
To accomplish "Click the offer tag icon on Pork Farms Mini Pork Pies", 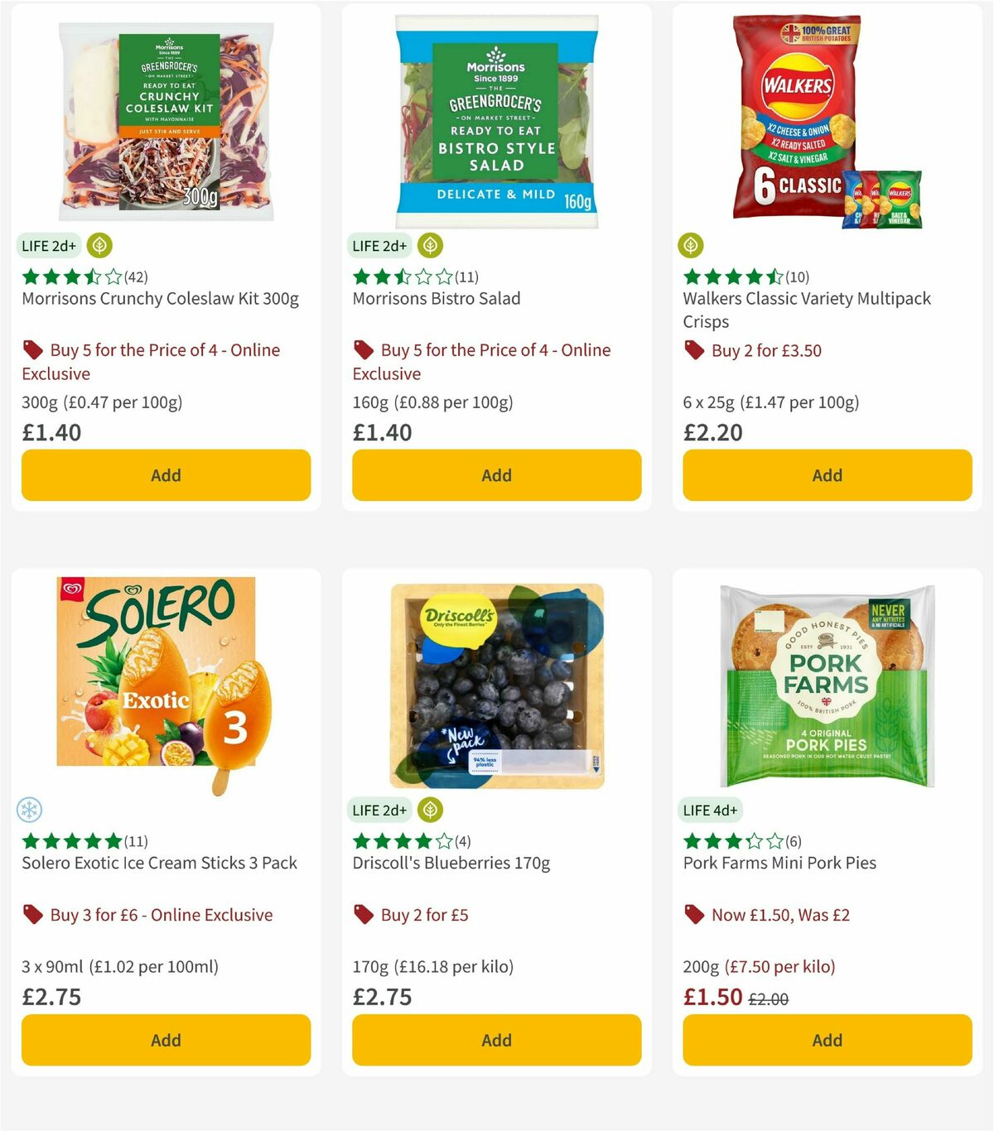I will point(694,914).
